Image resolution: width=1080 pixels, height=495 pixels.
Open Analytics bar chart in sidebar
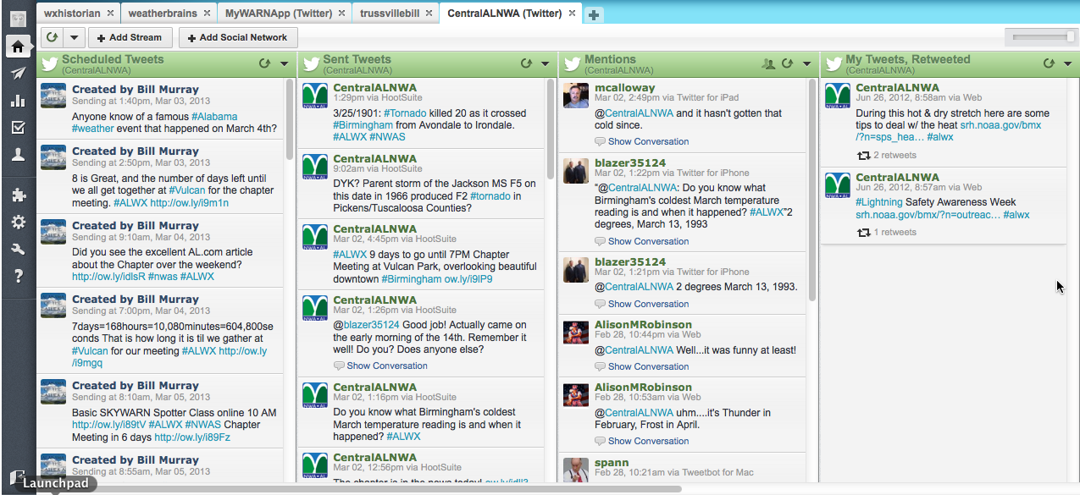(18, 101)
